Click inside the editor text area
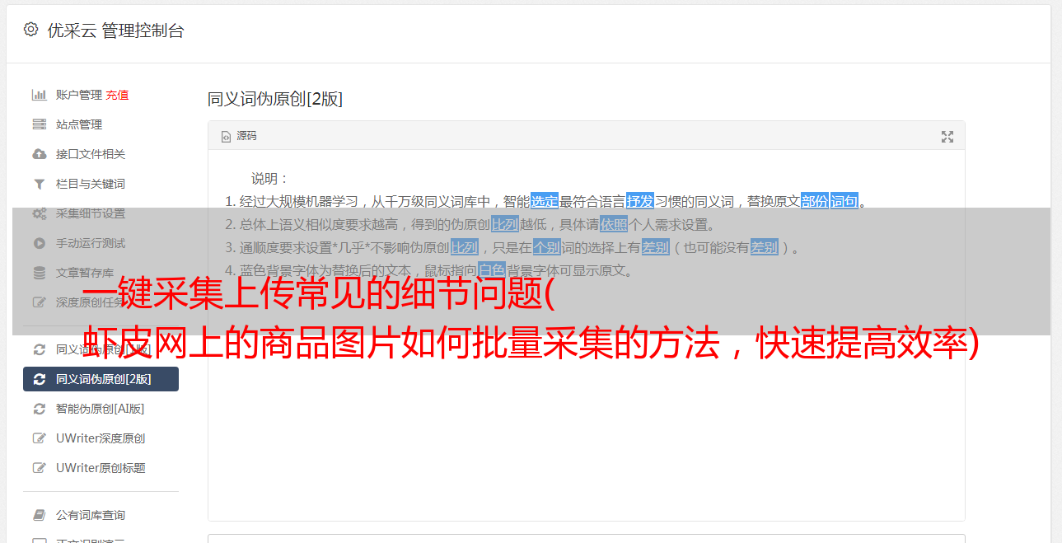This screenshot has height=543, width=1062. (x=586, y=412)
